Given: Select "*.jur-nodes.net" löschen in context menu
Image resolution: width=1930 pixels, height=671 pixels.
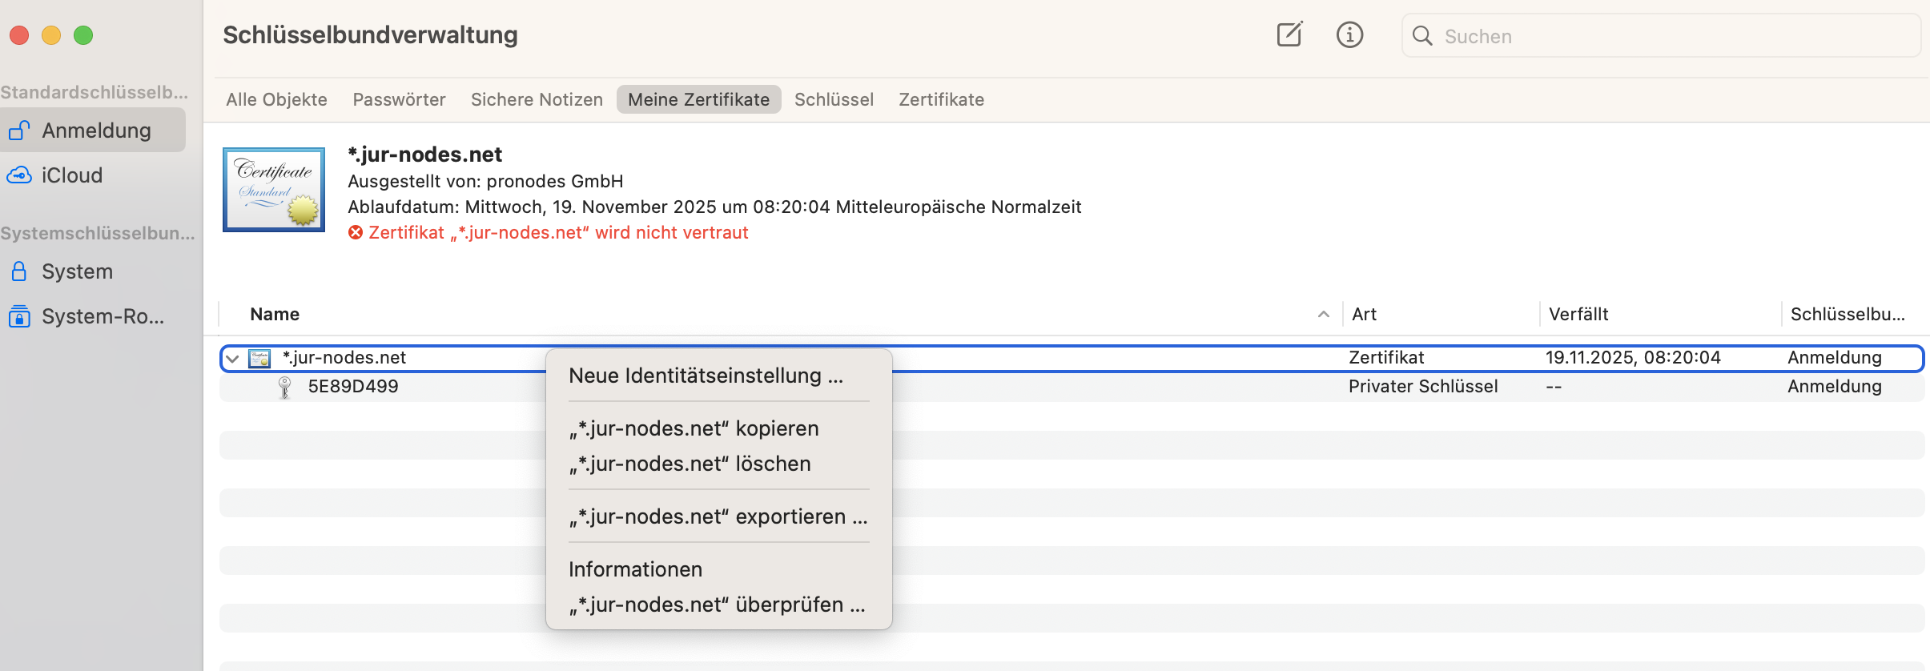Looking at the screenshot, I should [690, 464].
